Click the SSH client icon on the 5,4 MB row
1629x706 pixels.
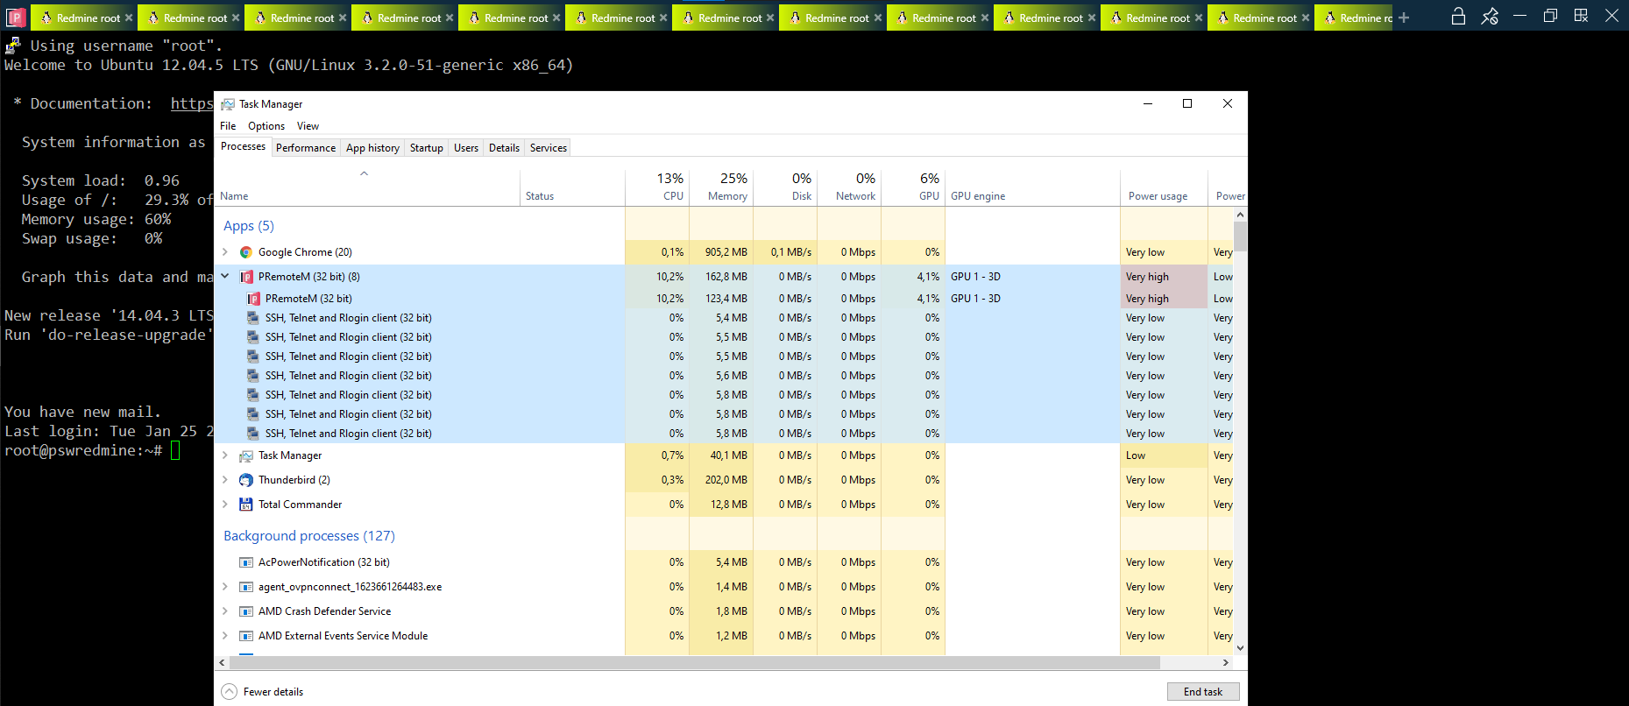(x=253, y=318)
